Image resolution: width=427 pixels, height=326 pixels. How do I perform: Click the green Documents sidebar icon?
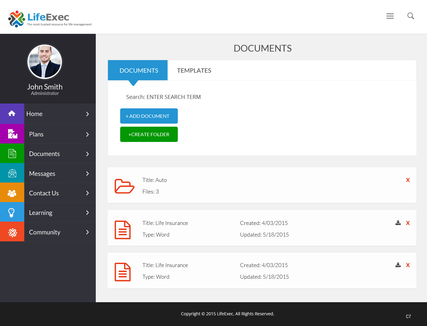click(12, 153)
